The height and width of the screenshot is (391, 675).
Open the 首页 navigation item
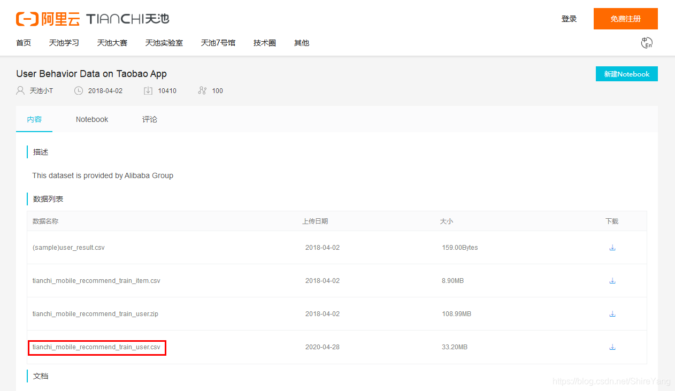point(24,43)
